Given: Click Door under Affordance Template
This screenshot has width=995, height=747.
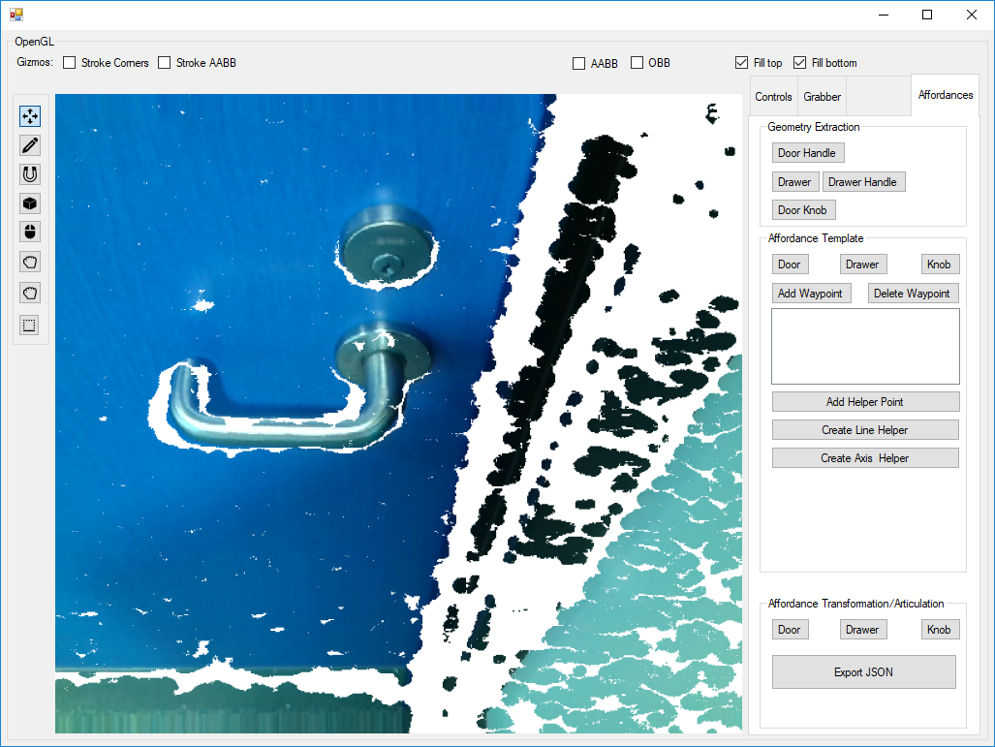Looking at the screenshot, I should tap(790, 265).
